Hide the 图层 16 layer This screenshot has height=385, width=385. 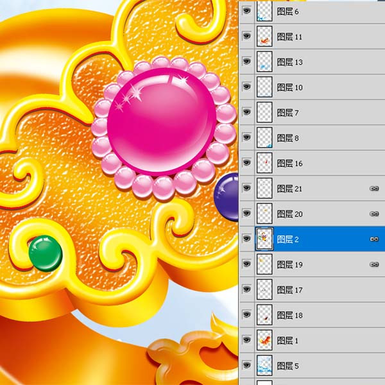point(246,162)
